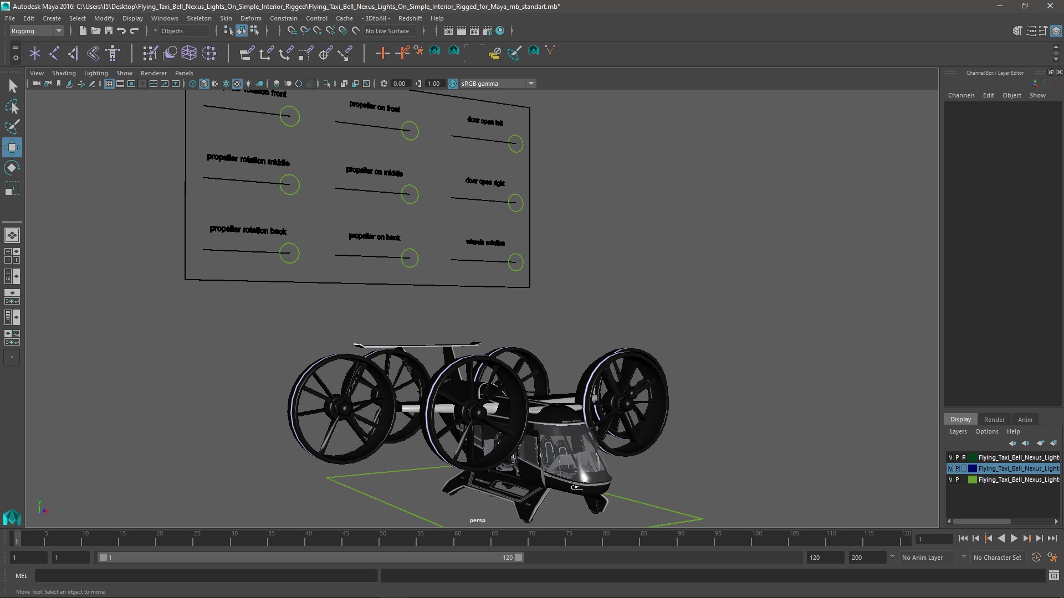This screenshot has width=1064, height=598.
Task: Go to start of playback range
Action: click(x=963, y=538)
